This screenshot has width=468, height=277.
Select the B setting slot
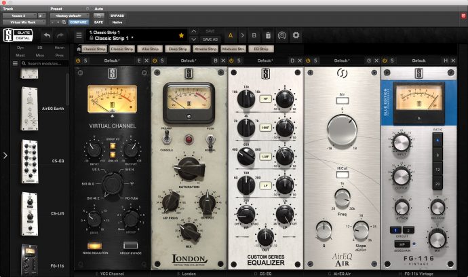(x=254, y=35)
